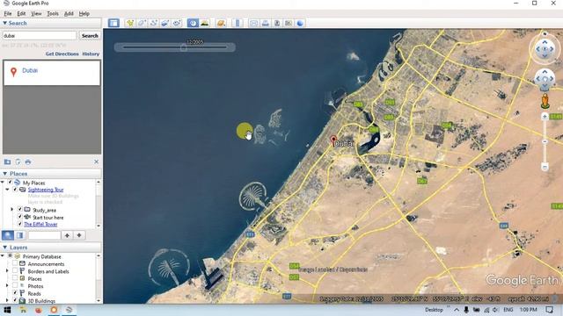The width and height of the screenshot is (563, 316).
Task: Show sunlight across the landscape
Action: [x=205, y=24]
